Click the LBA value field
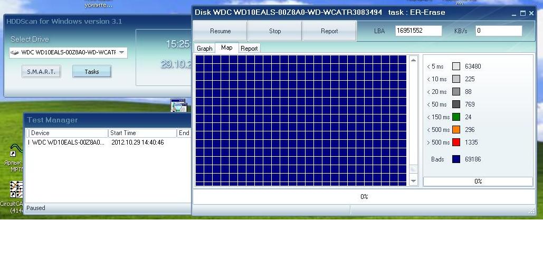Screen dimensions: 543x277 (418, 31)
